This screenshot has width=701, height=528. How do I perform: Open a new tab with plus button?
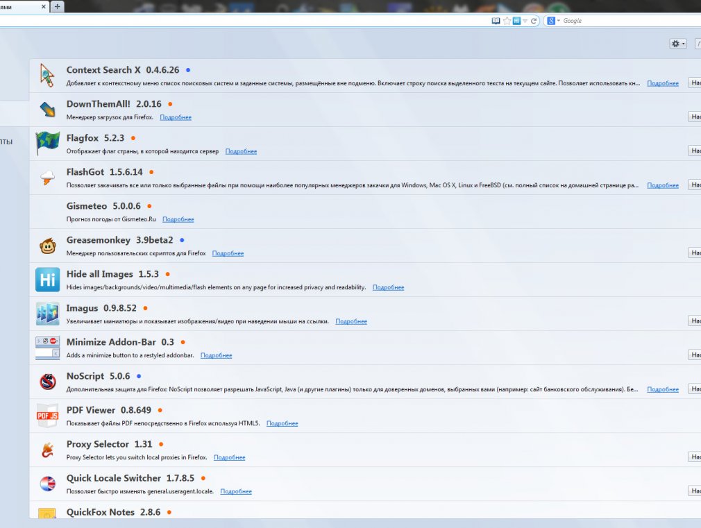click(x=57, y=7)
